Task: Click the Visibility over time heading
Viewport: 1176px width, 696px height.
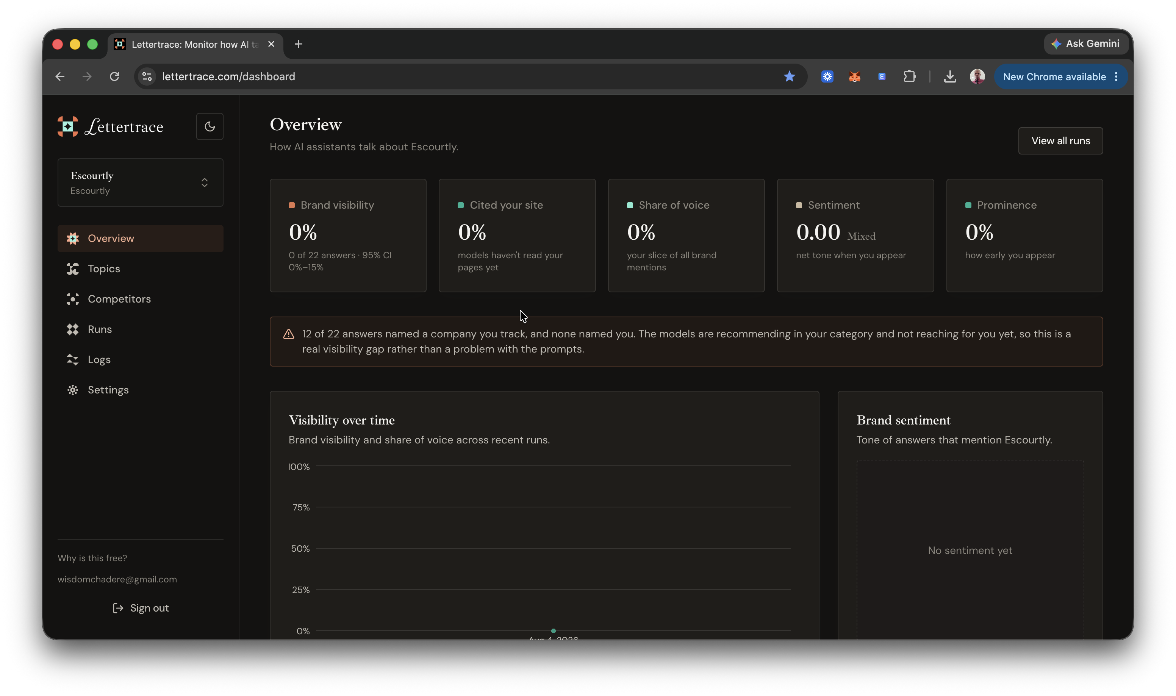Action: pyautogui.click(x=341, y=420)
